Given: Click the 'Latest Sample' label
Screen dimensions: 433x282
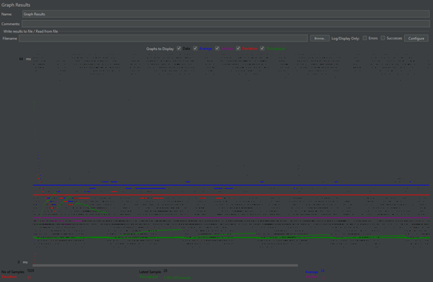Looking at the screenshot, I should click(x=150, y=272).
